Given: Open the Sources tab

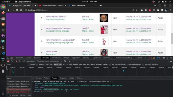Looking at the screenshot, I should (37, 58).
